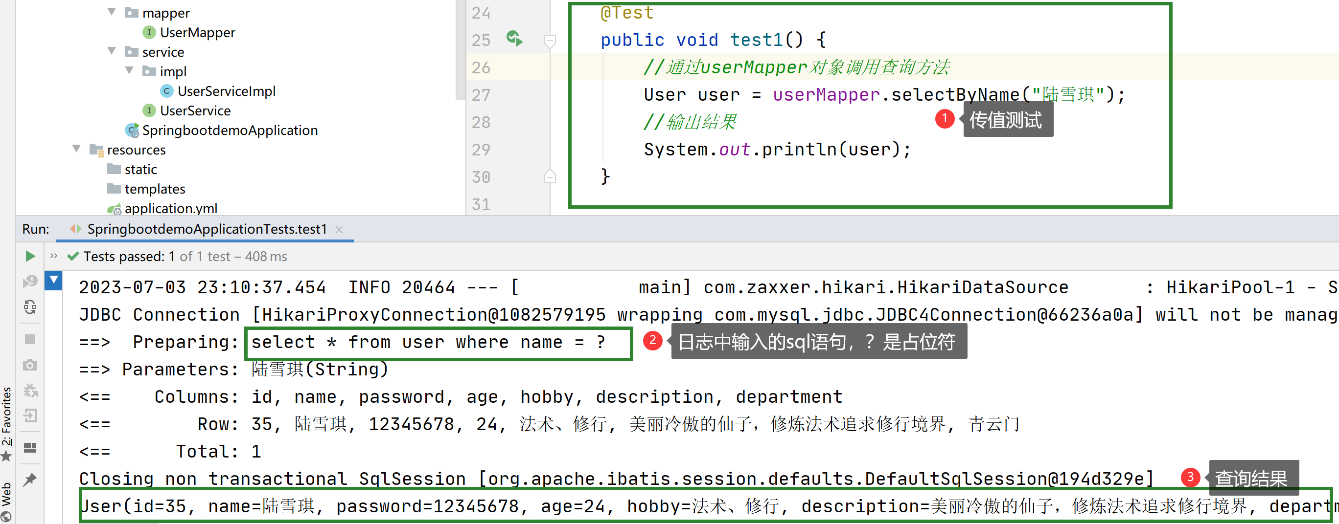Click the project tree vertical scrollbar
This screenshot has width=1339, height=524.
[x=460, y=50]
